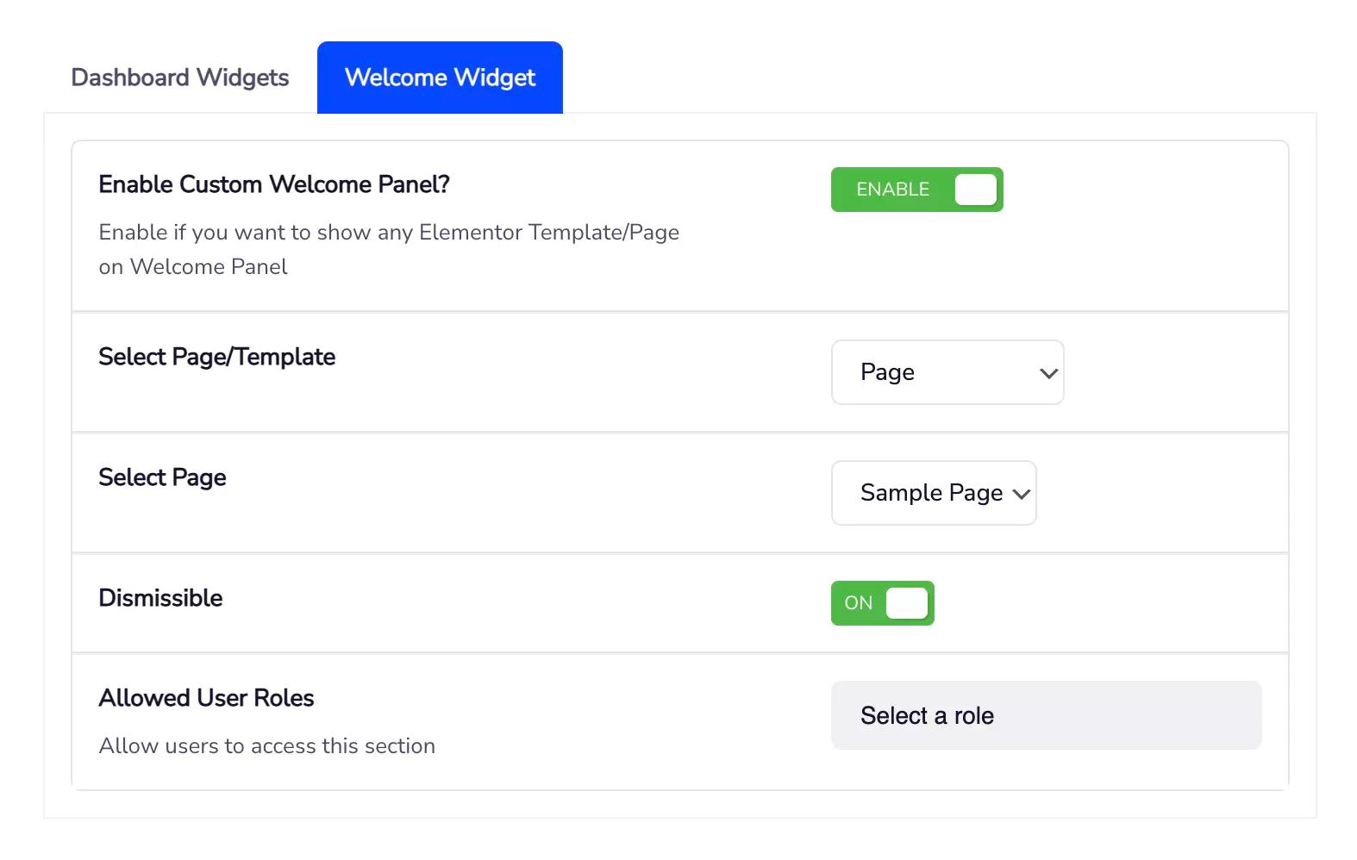
Task: Switch to the Dashboard Widgets tab
Action: pyautogui.click(x=179, y=78)
